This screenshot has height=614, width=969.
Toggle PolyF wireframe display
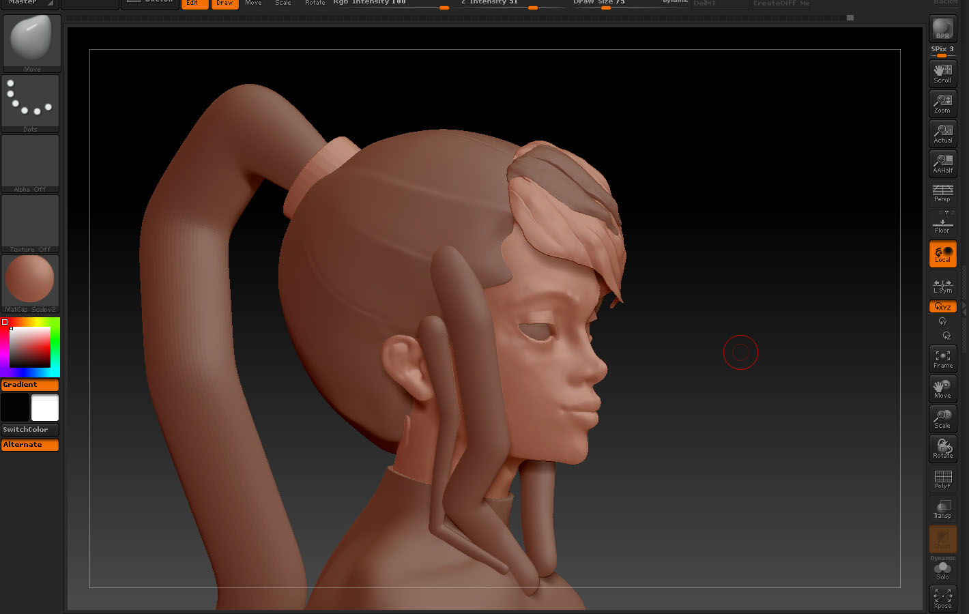point(942,478)
